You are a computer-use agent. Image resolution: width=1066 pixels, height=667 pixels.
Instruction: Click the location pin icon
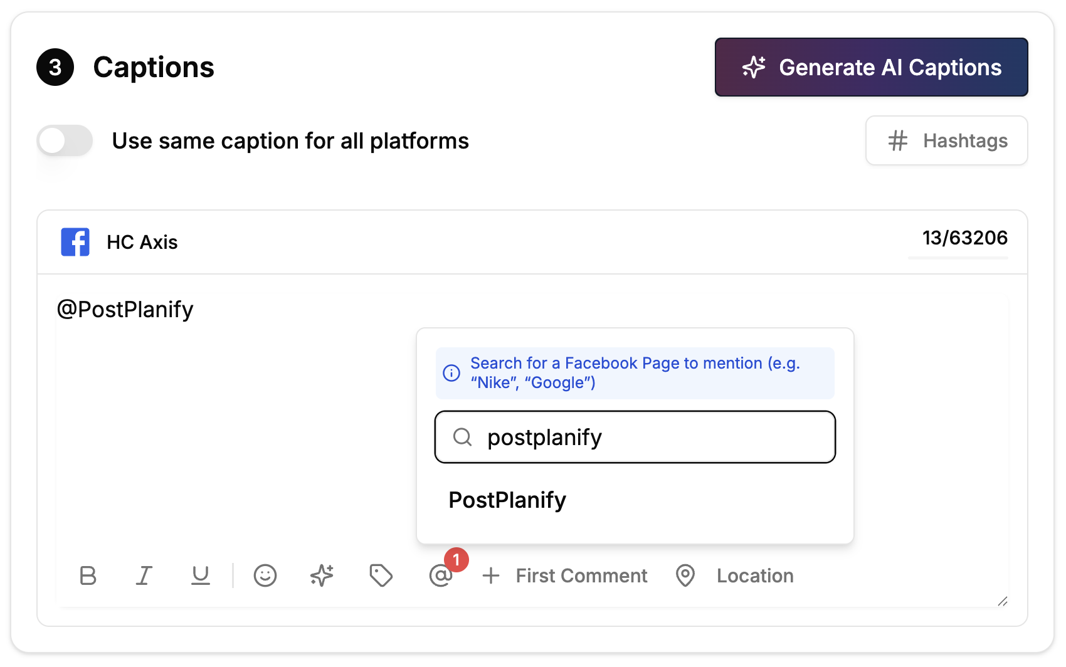(685, 575)
